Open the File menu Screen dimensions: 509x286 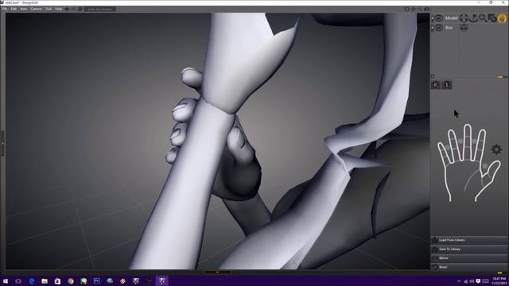[x=5, y=9]
